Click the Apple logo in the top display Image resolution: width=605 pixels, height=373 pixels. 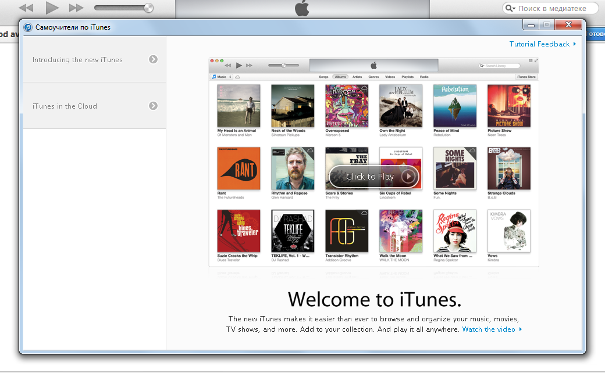pyautogui.click(x=302, y=8)
